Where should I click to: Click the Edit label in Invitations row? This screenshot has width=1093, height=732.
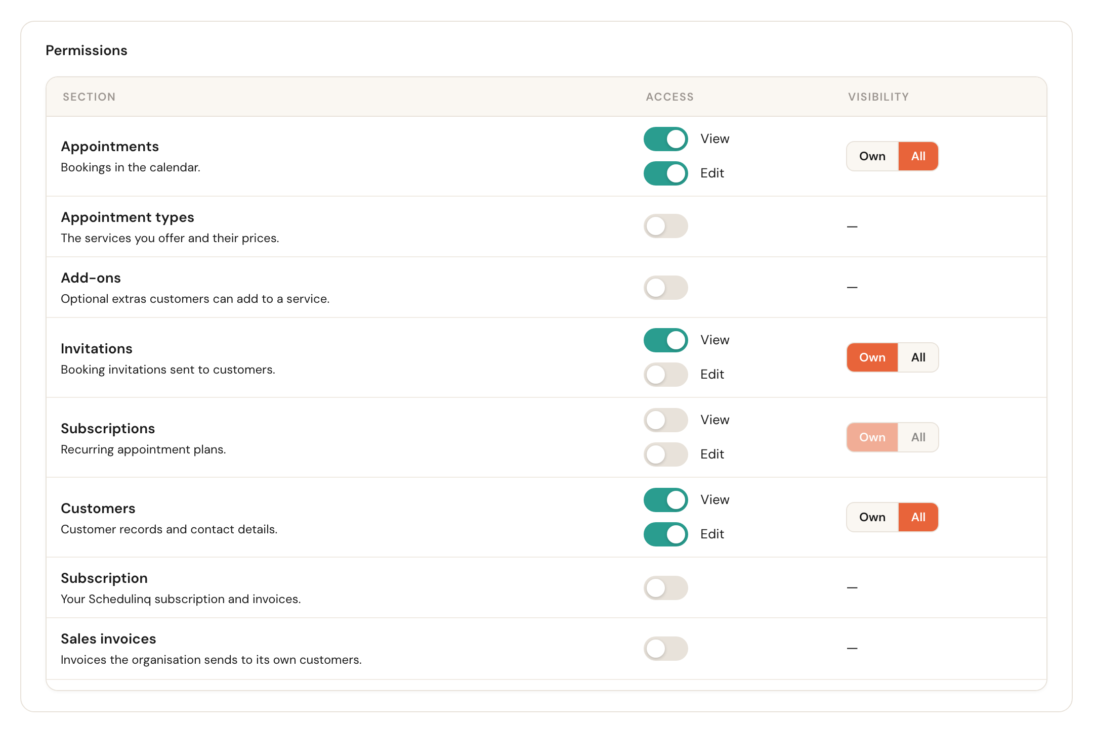click(712, 375)
